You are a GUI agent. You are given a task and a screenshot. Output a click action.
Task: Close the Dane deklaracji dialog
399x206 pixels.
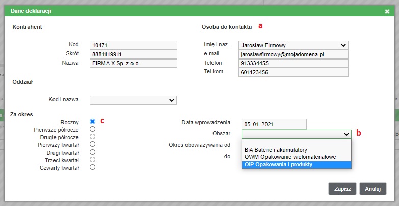387,10
